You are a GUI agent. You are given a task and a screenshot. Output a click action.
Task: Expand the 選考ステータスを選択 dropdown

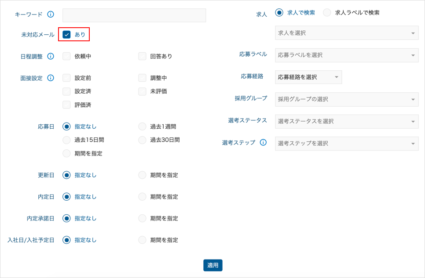click(347, 121)
